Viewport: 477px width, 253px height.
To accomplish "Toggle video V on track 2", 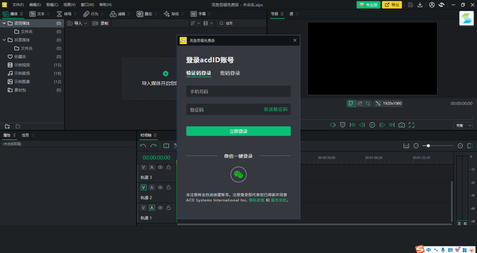I will click(x=143, y=188).
